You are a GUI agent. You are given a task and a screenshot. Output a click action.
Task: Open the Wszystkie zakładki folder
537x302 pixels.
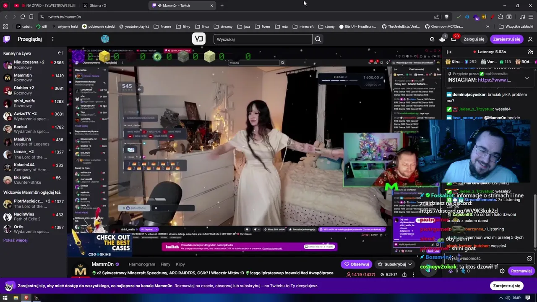pyautogui.click(x=515, y=26)
